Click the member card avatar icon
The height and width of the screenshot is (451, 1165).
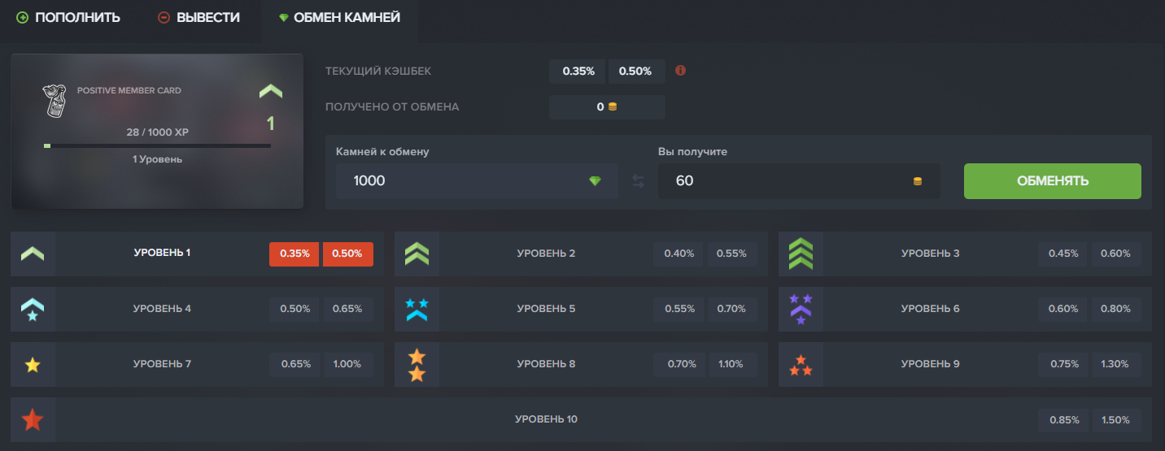tap(54, 100)
